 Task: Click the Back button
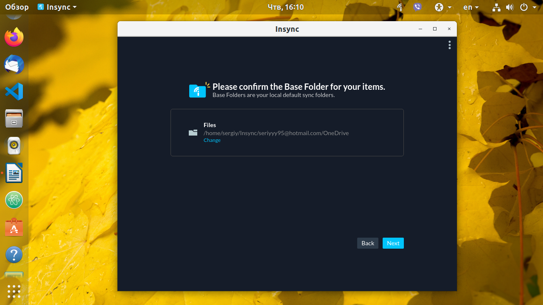(368, 243)
